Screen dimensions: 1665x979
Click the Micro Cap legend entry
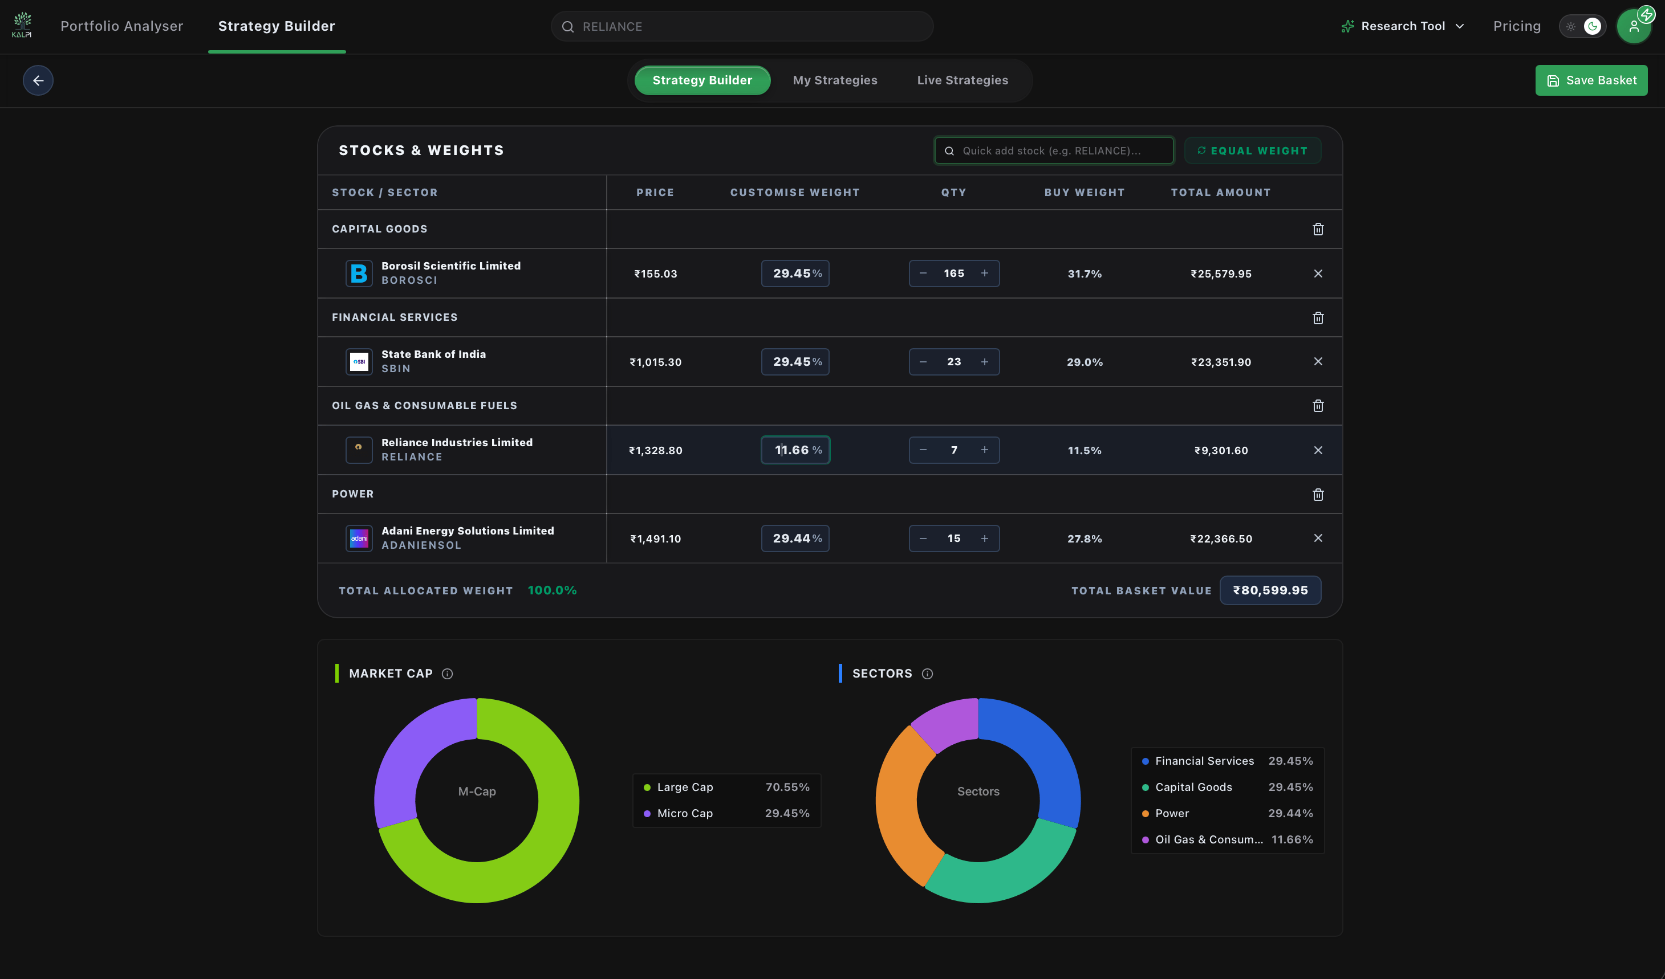[726, 813]
